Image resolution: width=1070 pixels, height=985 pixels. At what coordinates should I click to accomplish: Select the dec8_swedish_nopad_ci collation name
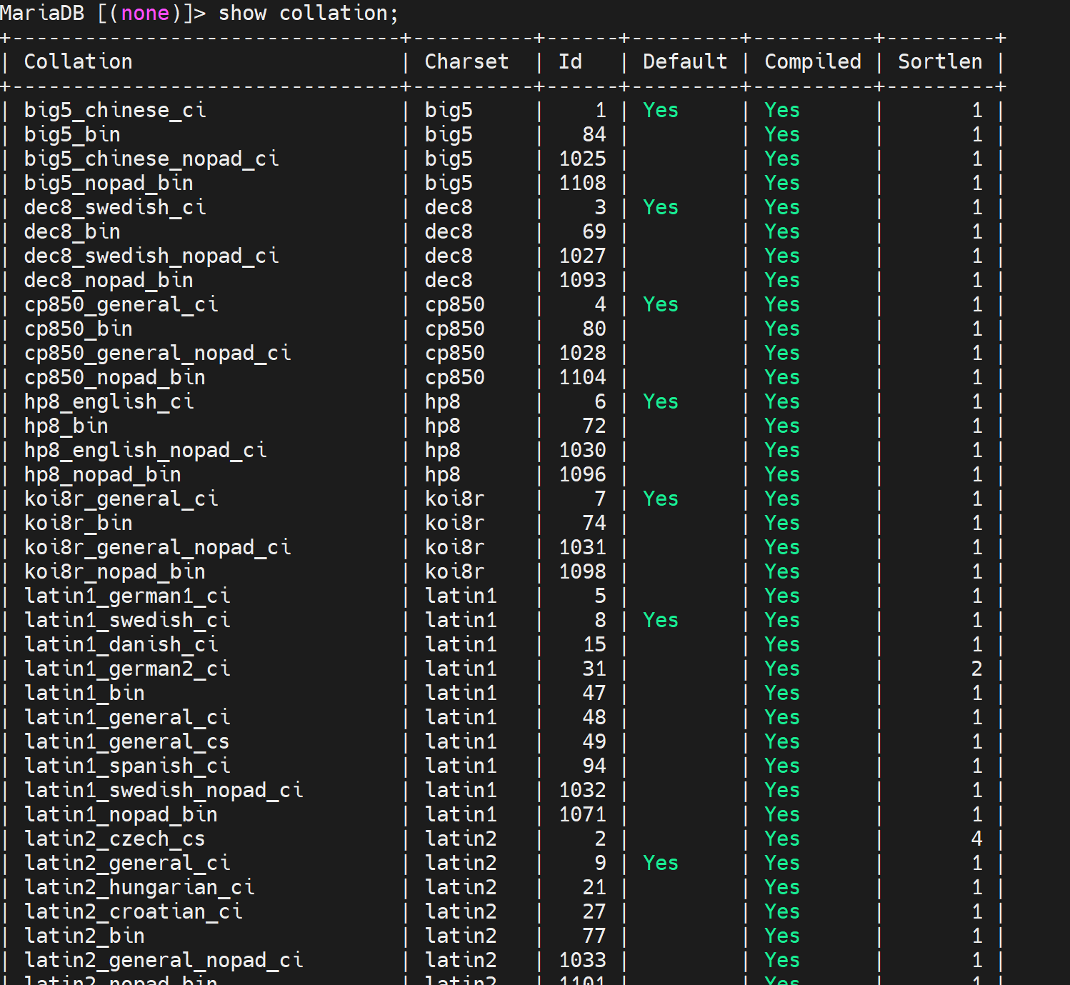pos(151,256)
